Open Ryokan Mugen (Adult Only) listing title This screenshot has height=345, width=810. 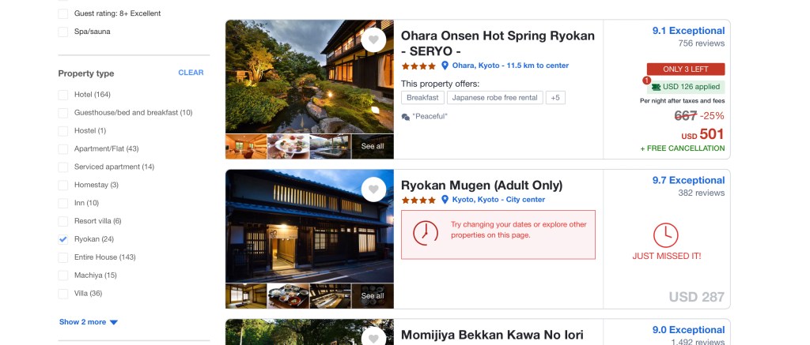(482, 186)
